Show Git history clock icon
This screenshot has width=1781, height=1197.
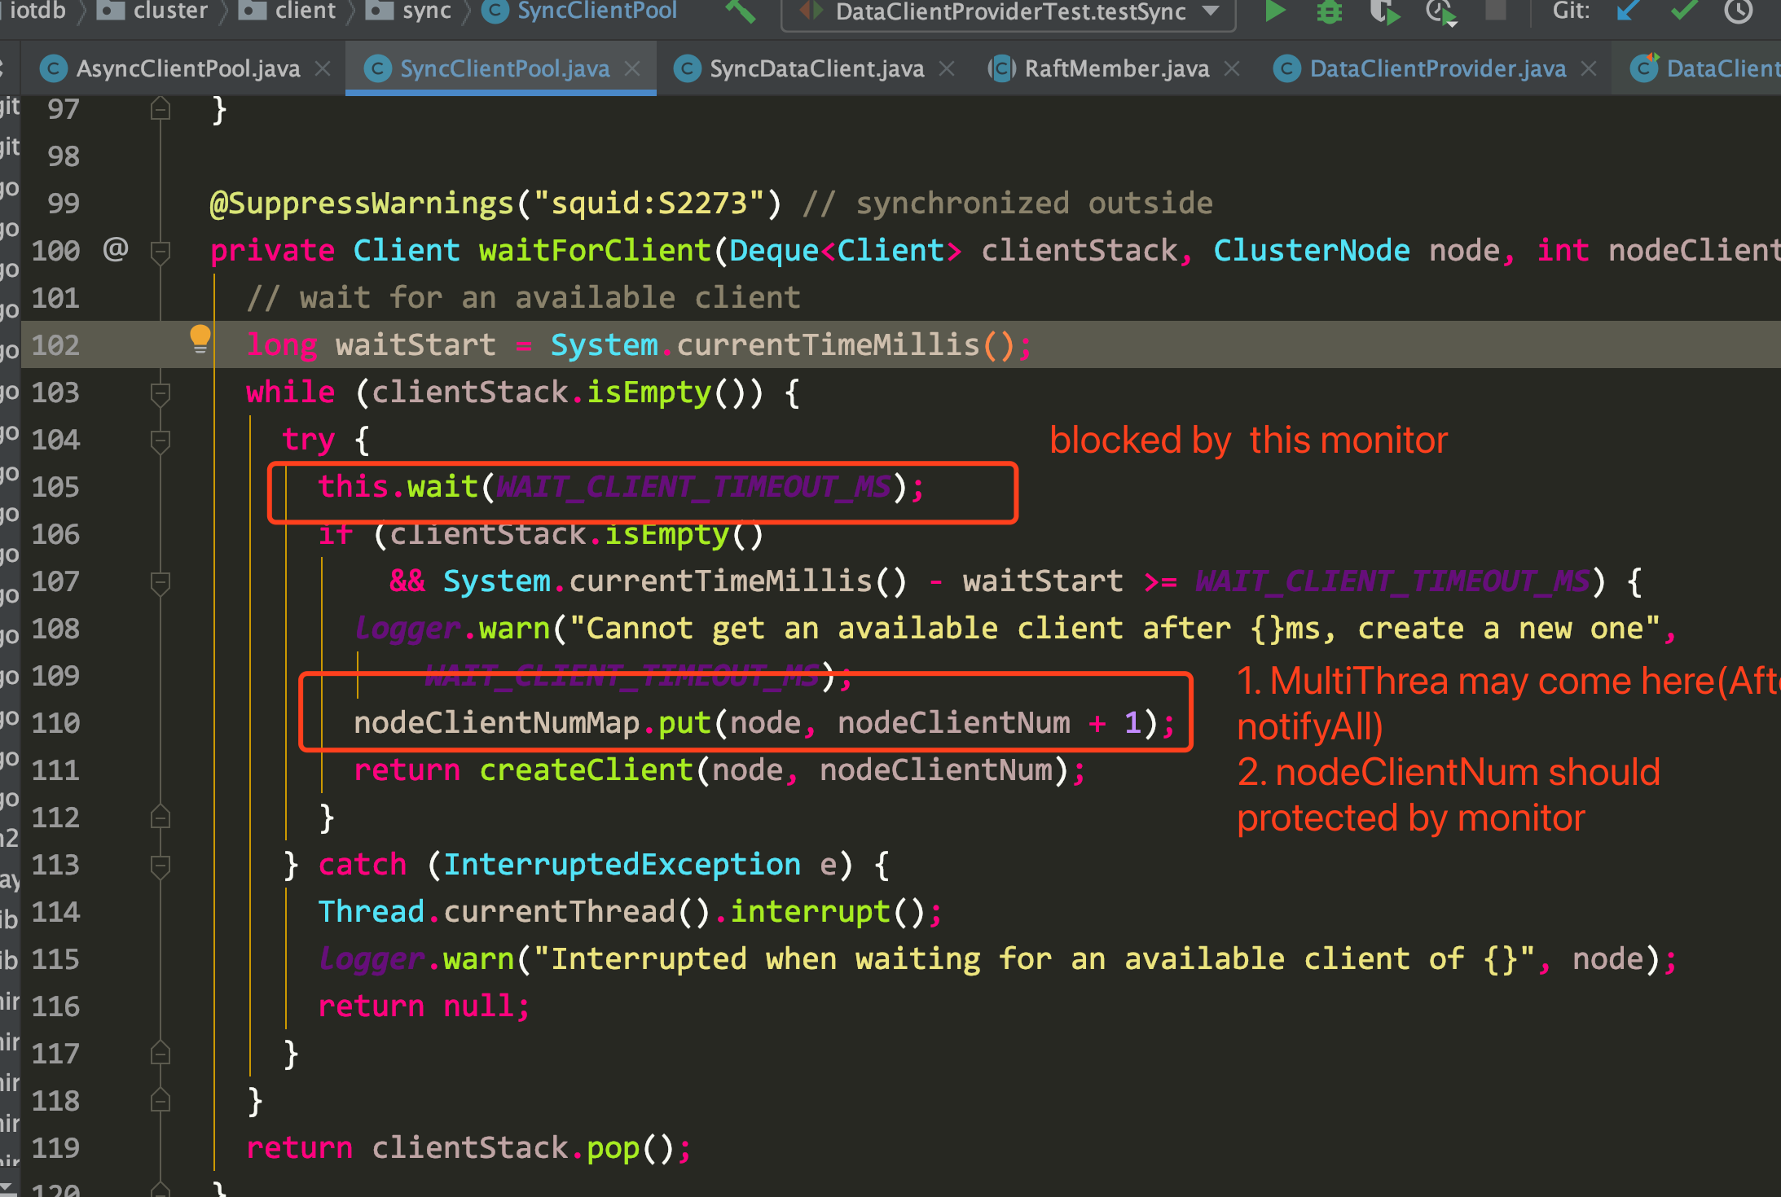tap(1739, 11)
